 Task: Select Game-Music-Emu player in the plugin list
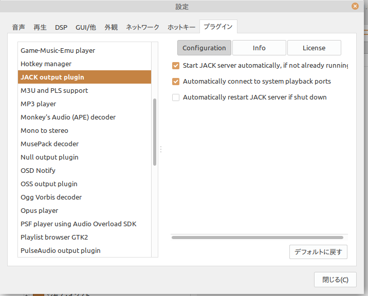84,50
